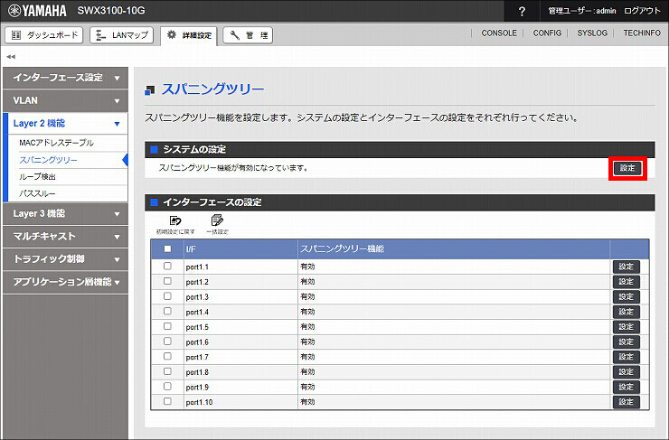Click 設定 button for port1.5
Screen dimensions: 669x440
(x=626, y=327)
